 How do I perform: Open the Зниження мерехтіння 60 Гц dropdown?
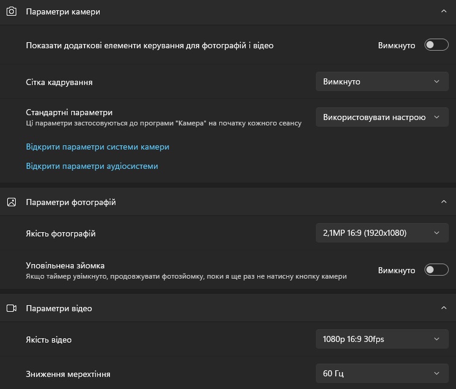click(382, 373)
